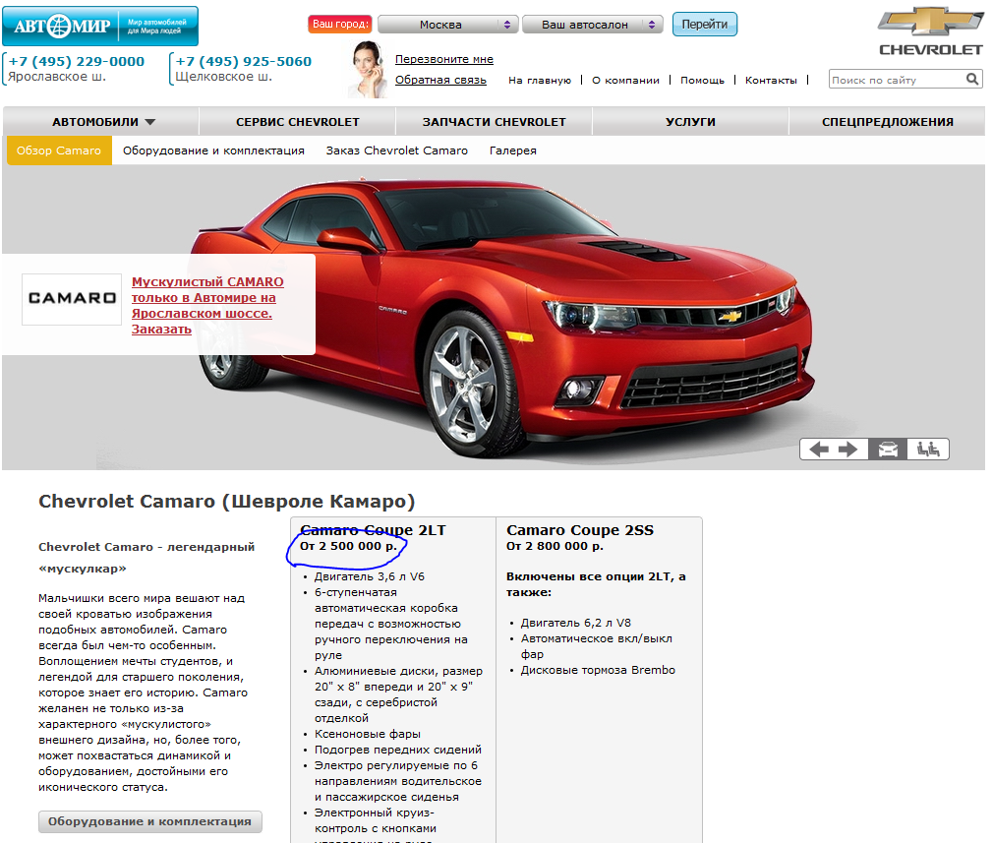Click Camaro Coupe 2SS heading
The width and height of the screenshot is (993, 843).
tap(579, 530)
